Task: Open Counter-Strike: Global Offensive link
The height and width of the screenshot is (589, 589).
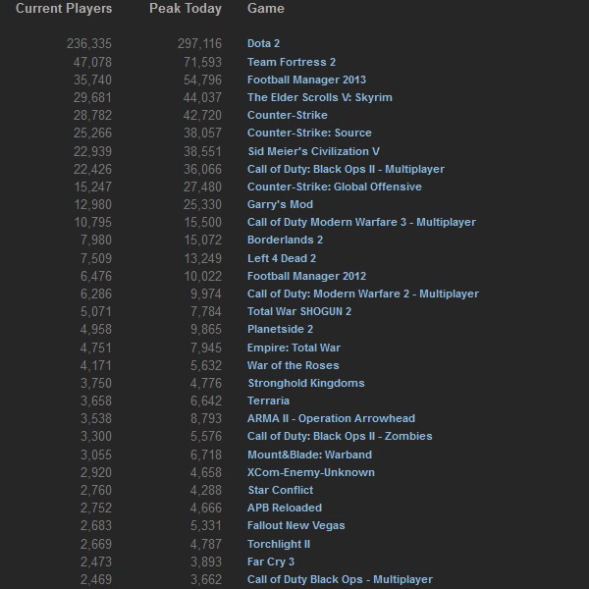Action: pyautogui.click(x=334, y=187)
